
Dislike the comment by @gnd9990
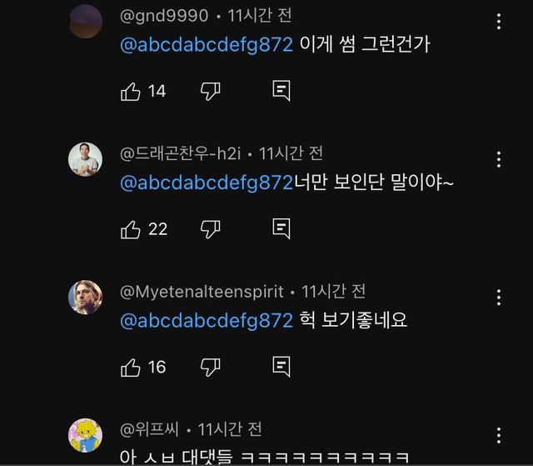(x=211, y=92)
